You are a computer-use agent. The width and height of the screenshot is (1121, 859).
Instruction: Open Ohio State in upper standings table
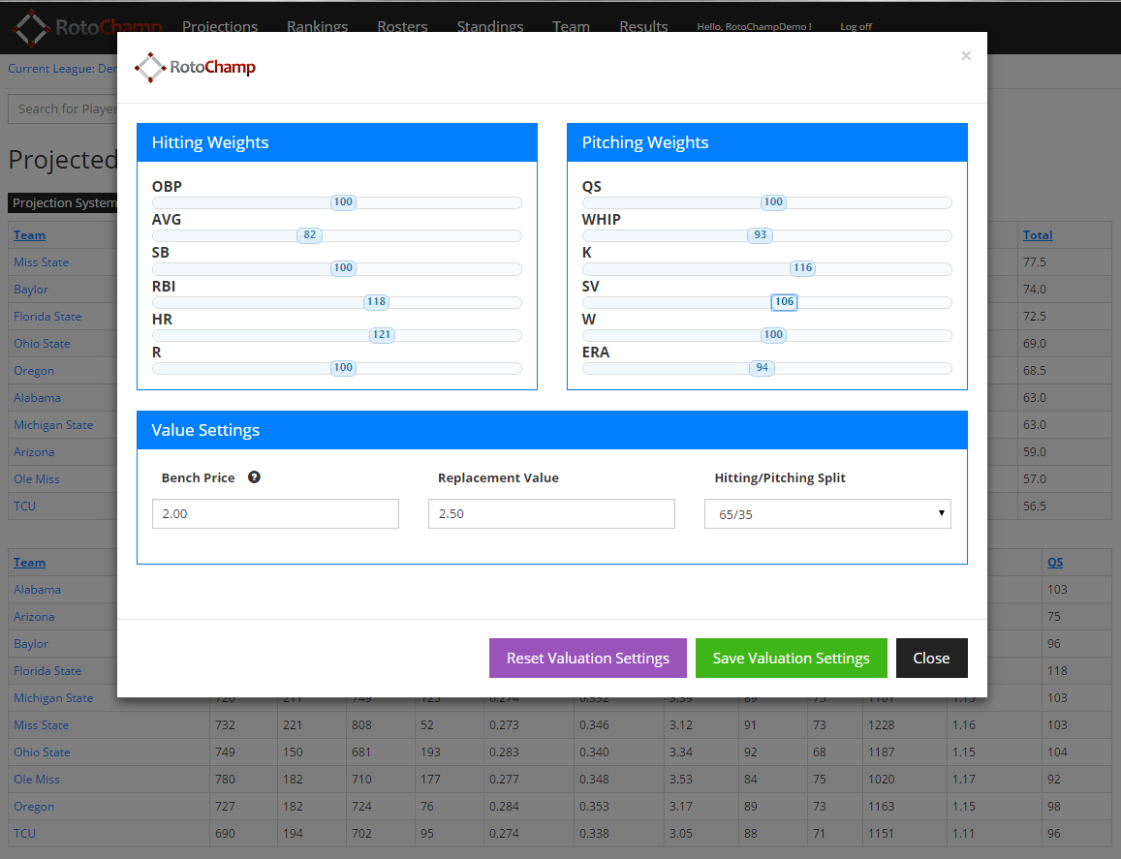42,343
